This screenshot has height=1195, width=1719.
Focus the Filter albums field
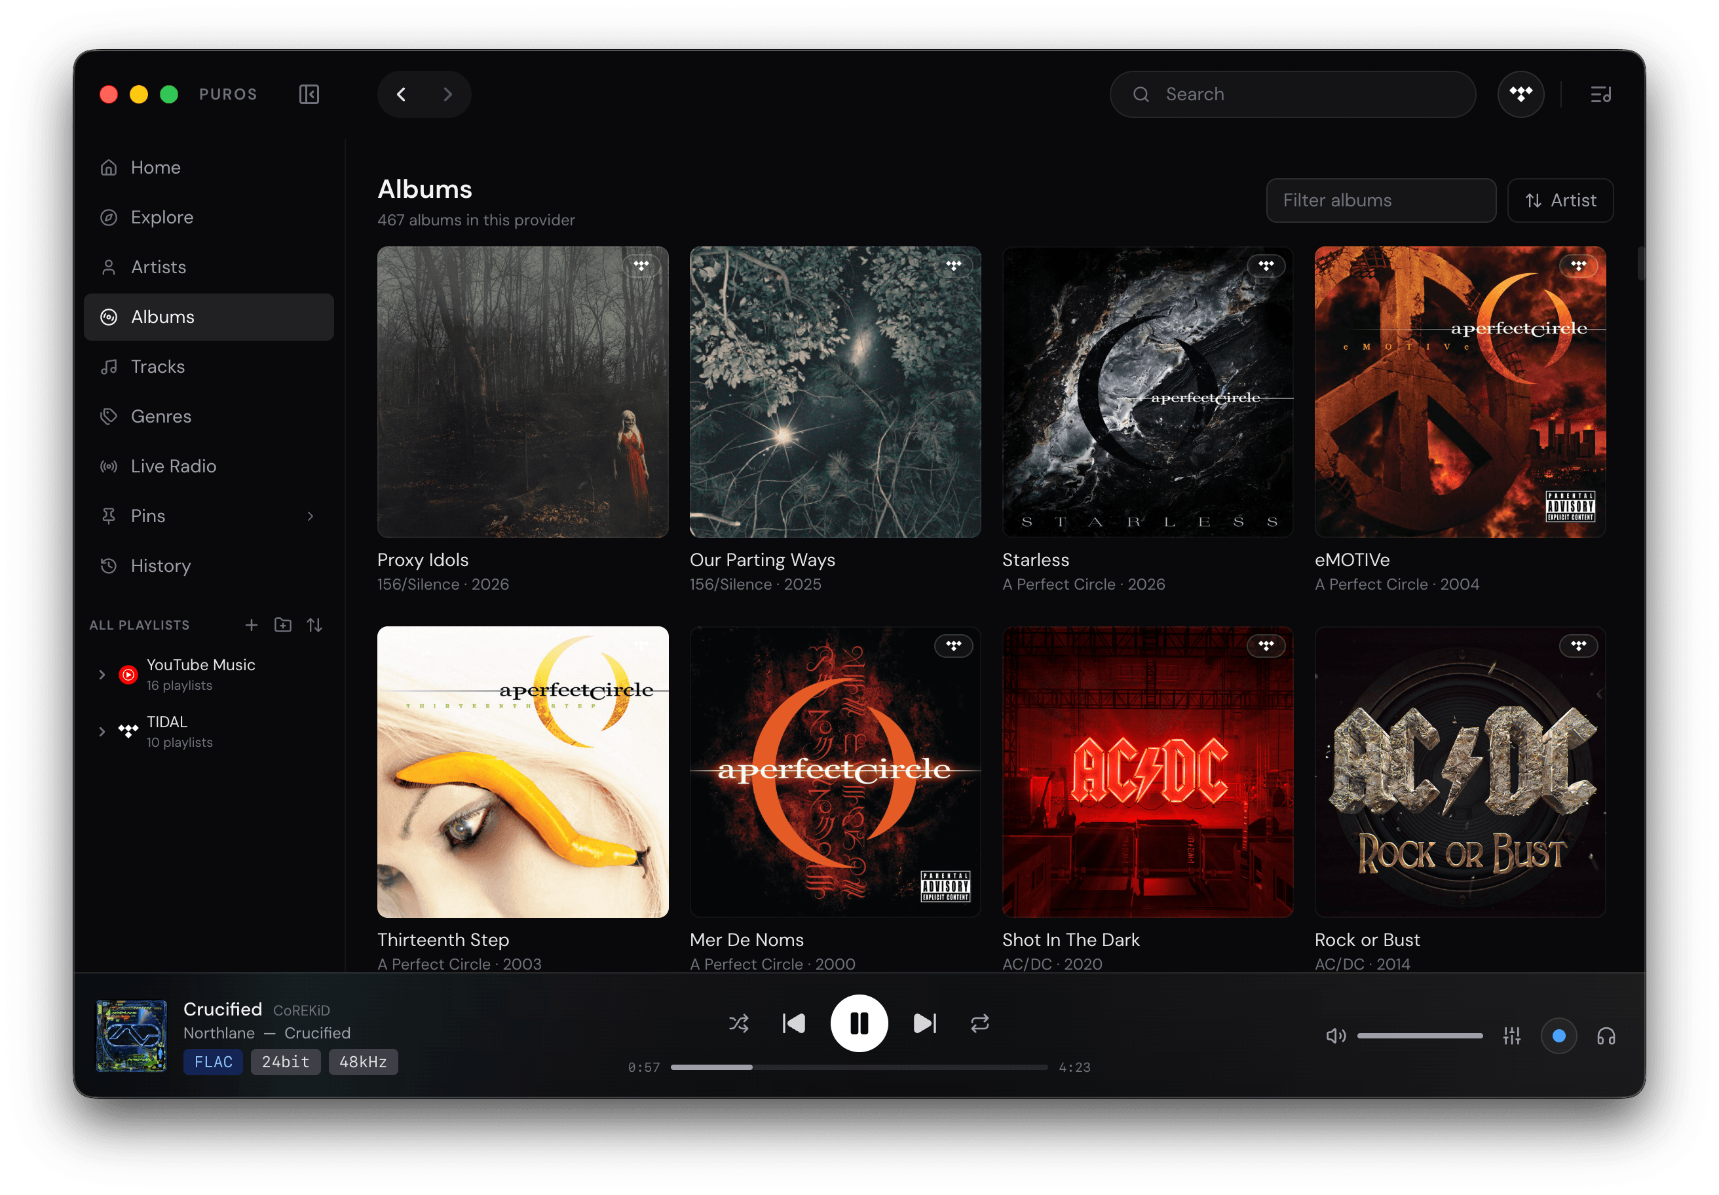click(1380, 200)
